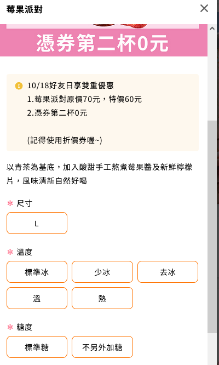219x365 pixels.
Task: Click the 記得使用折價券喔 reminder text
Action: 65,140
